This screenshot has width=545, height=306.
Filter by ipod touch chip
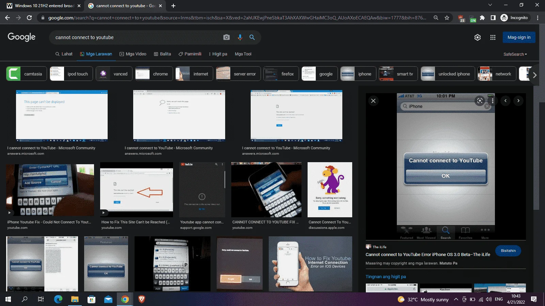coord(71,74)
